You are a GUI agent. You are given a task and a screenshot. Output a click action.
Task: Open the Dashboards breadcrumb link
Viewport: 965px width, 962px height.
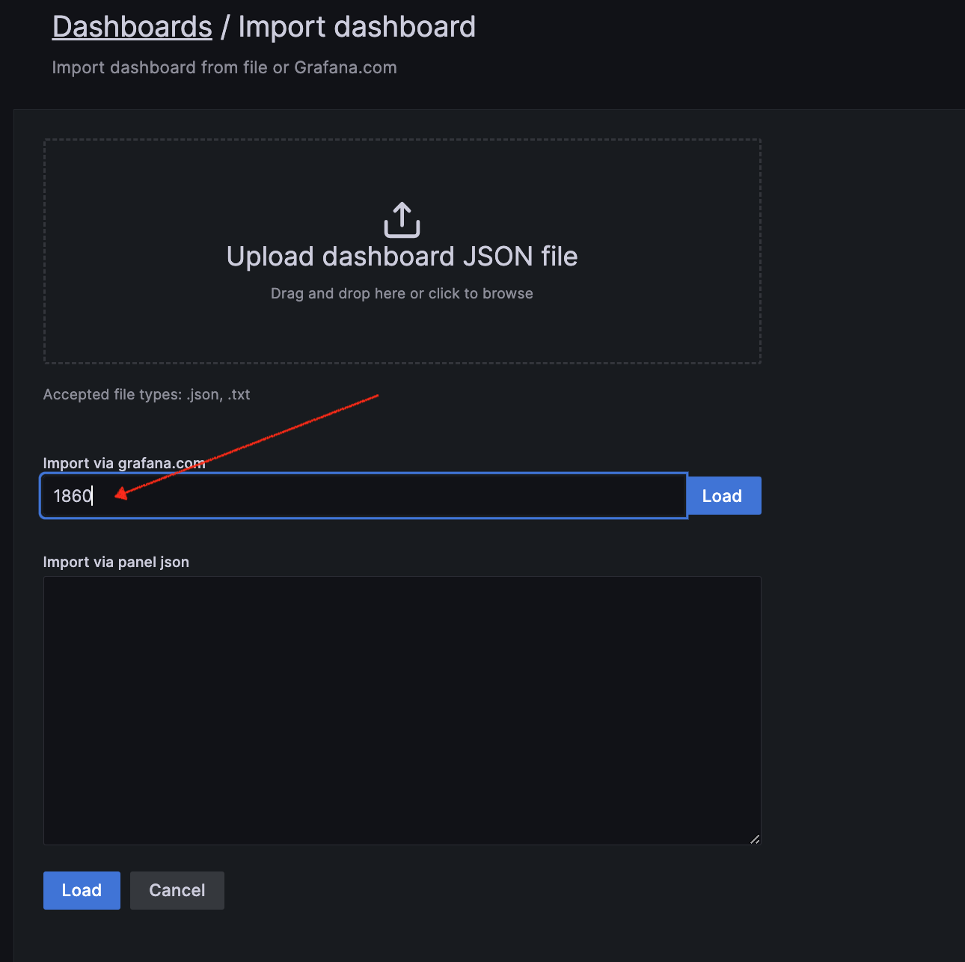point(132,27)
